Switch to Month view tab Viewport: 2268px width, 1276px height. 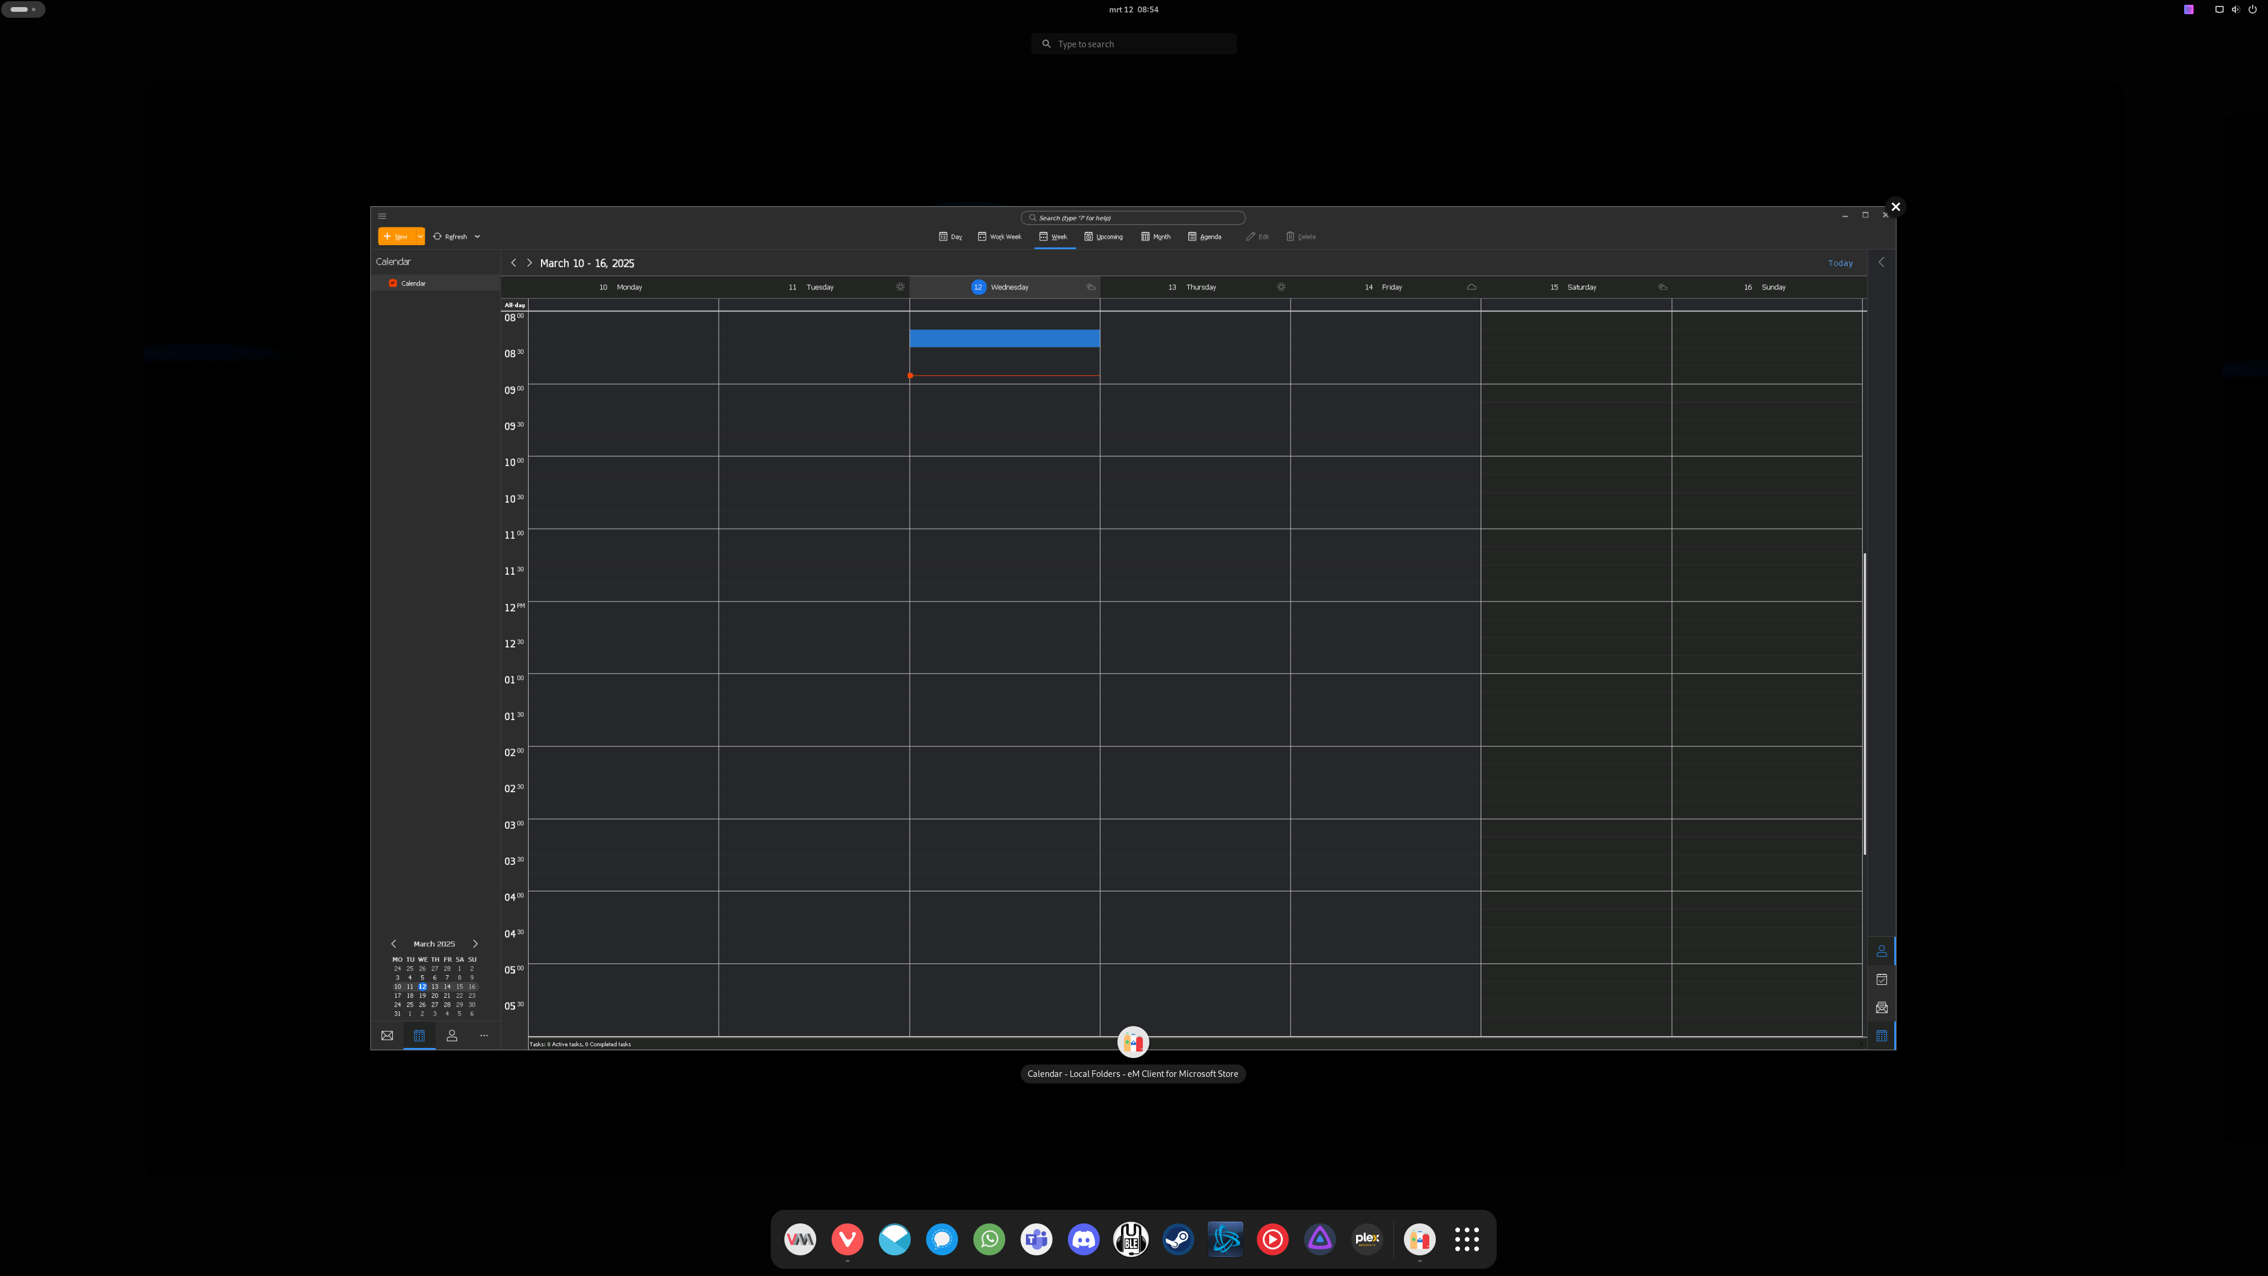1155,236
